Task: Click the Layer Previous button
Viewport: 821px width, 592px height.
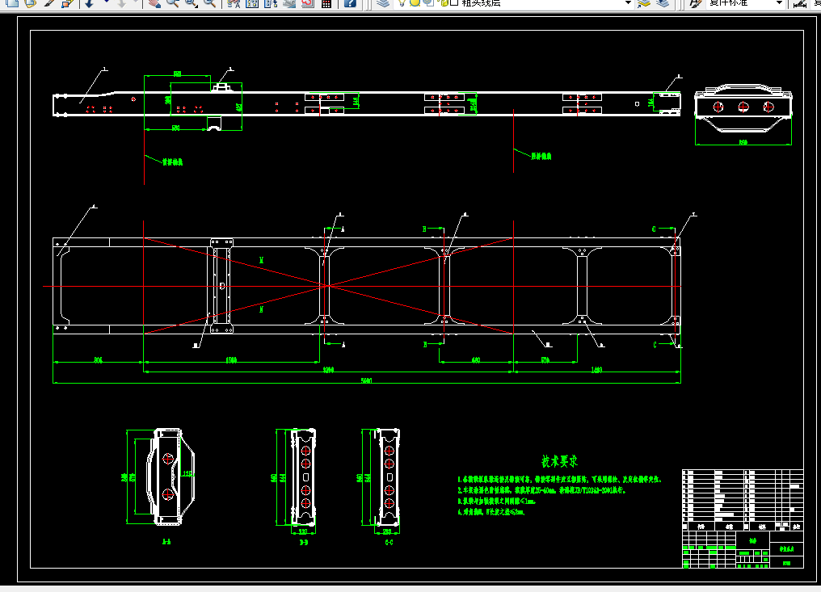Action: pyautogui.click(x=663, y=3)
